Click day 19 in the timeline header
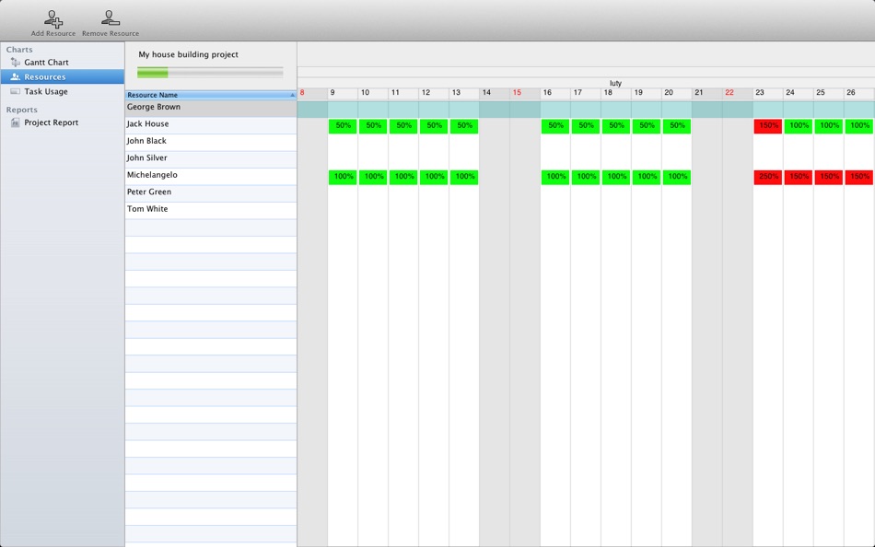 coord(647,93)
